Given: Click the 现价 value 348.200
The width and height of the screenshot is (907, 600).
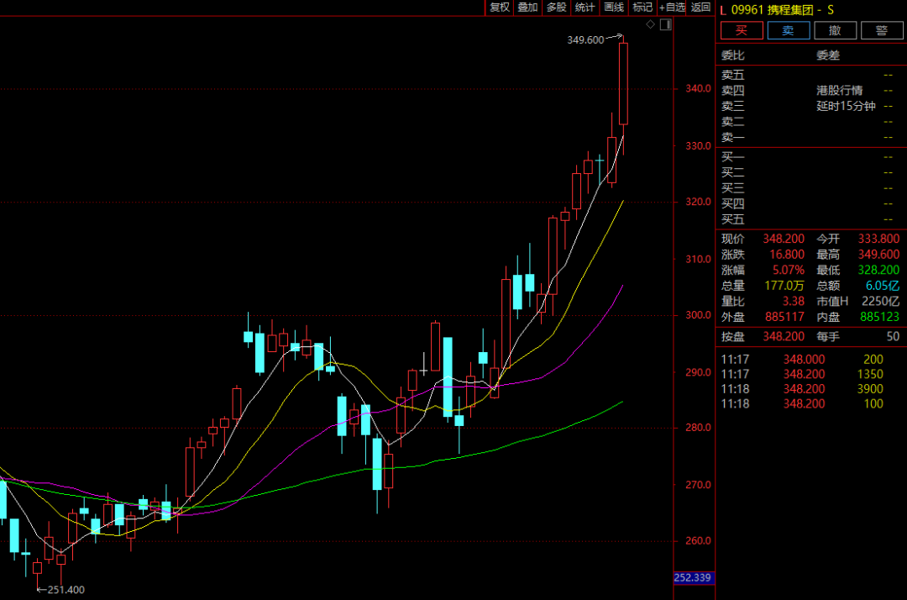Looking at the screenshot, I should 784,239.
